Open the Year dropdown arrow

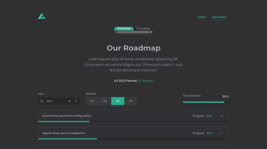76,101
